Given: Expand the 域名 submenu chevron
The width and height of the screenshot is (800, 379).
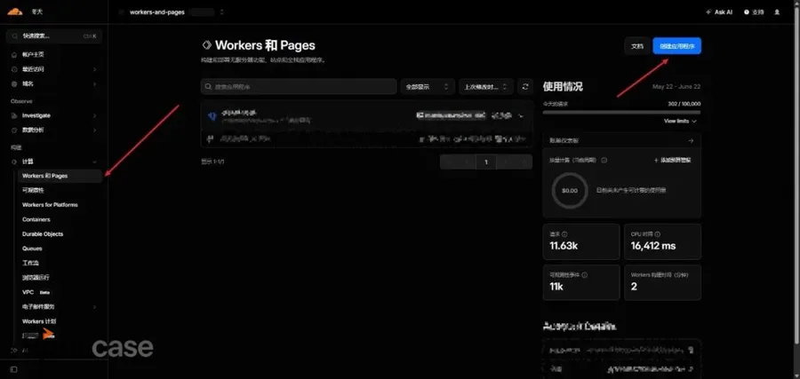Looking at the screenshot, I should [x=95, y=83].
